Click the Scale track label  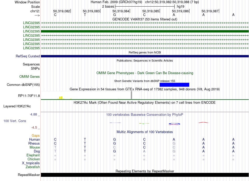tap(36, 7)
